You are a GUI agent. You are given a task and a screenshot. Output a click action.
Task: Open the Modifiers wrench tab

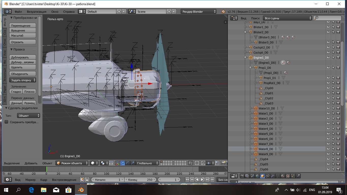273,176
